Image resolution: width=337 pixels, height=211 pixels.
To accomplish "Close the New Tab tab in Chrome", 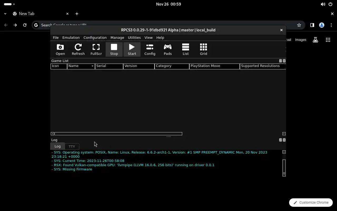I will [67, 14].
